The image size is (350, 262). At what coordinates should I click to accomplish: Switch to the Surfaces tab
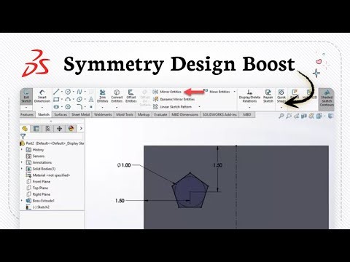[61, 114]
